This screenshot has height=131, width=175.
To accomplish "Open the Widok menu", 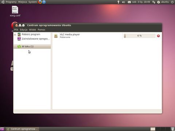I will pos(32,30).
